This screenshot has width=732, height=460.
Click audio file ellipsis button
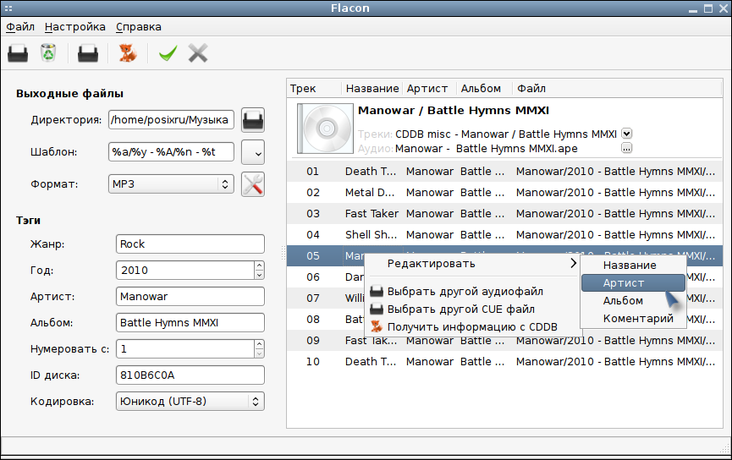click(626, 148)
